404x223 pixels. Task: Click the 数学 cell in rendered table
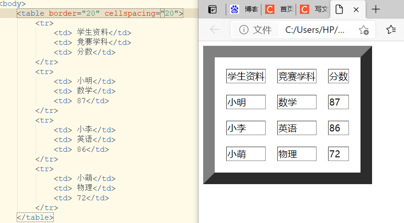tap(297, 102)
